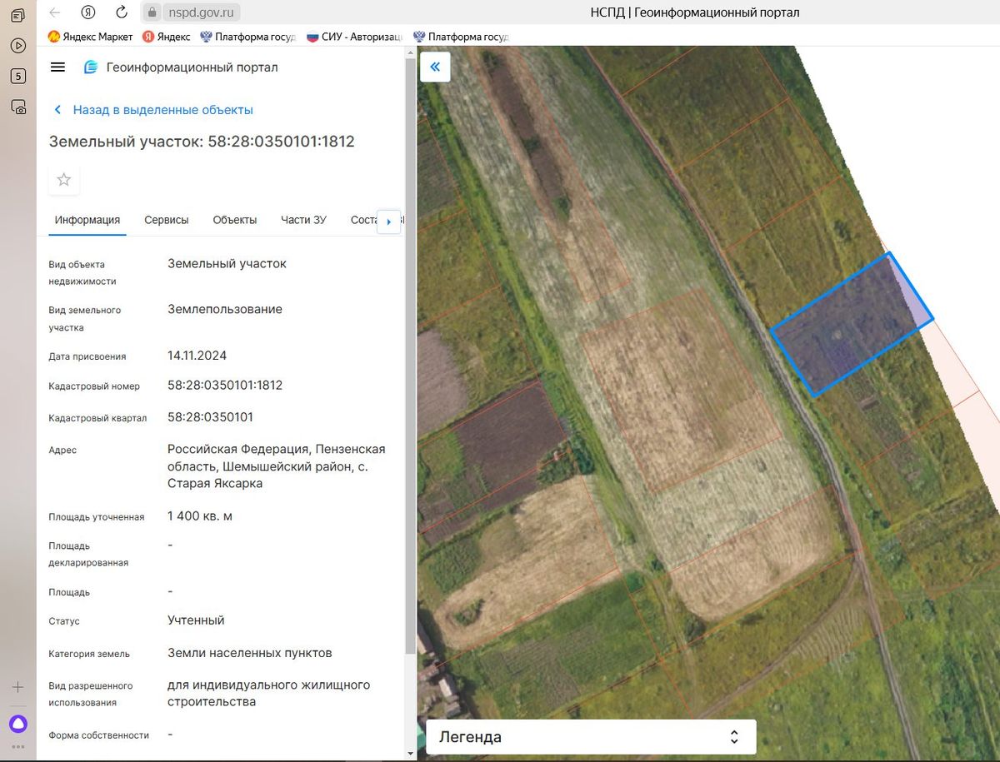This screenshot has width=1000, height=762.
Task: Go back with the browser back arrow
Action: click(x=55, y=12)
